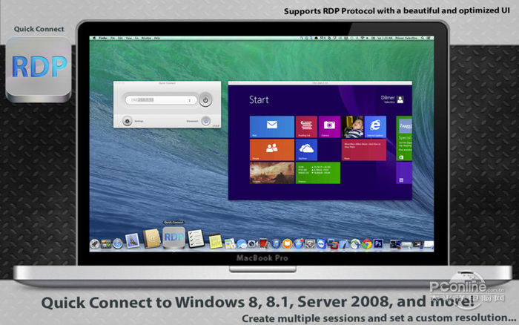Open the Internet Explorer tile
The width and height of the screenshot is (519, 325).
[x=375, y=127]
